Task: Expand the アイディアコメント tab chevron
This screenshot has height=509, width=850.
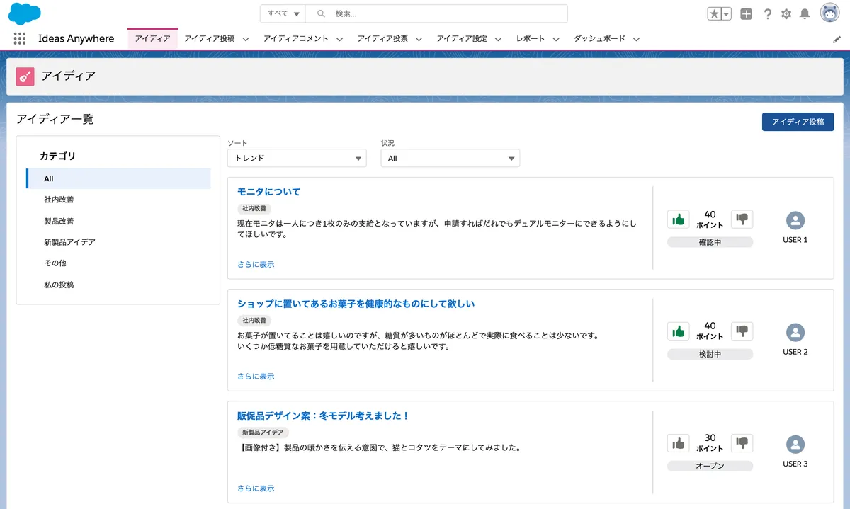Action: pos(340,39)
